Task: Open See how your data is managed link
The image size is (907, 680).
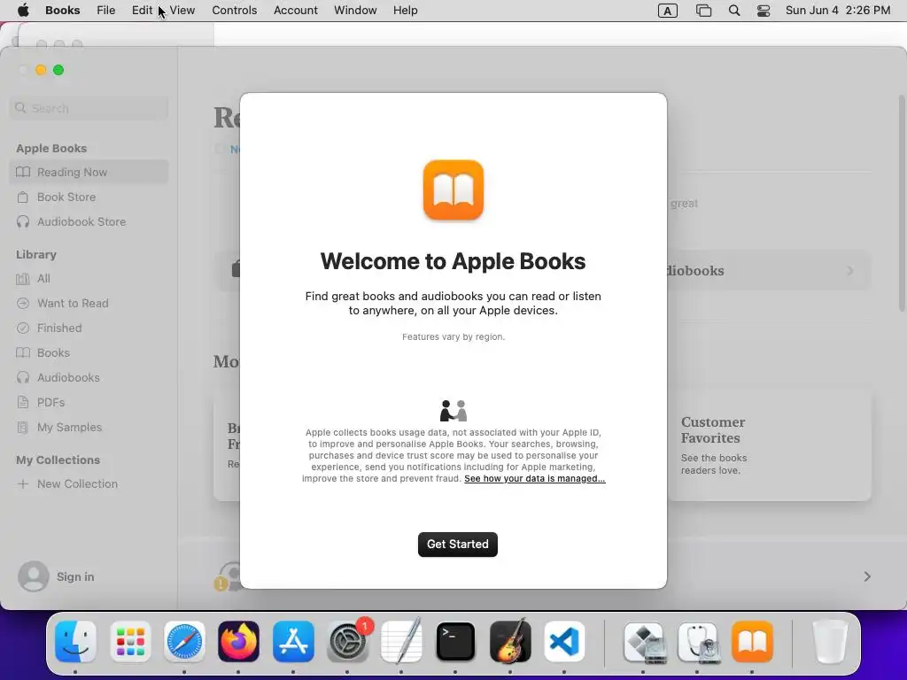Action: [x=534, y=478]
